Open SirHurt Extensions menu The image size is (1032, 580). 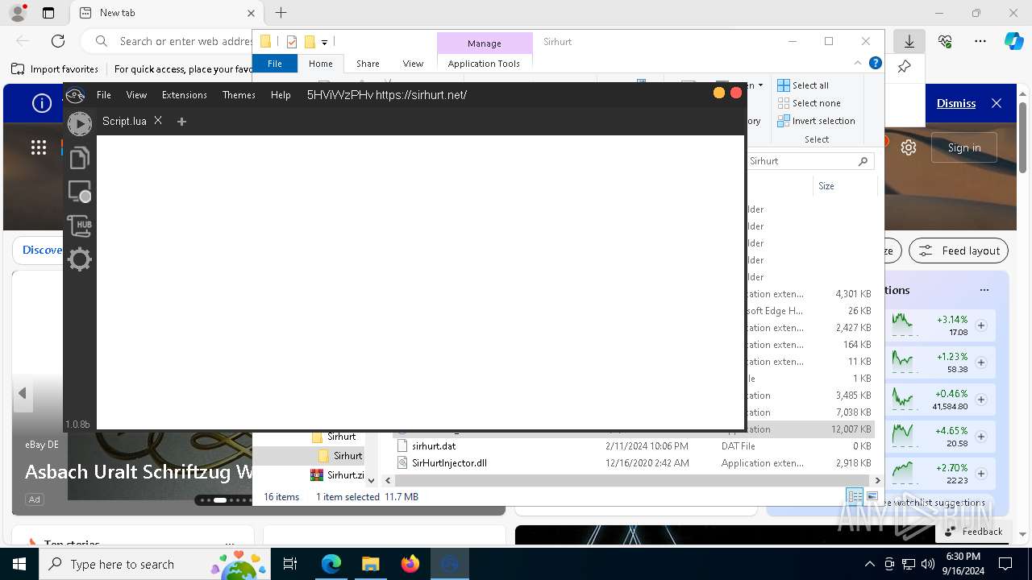[185, 95]
